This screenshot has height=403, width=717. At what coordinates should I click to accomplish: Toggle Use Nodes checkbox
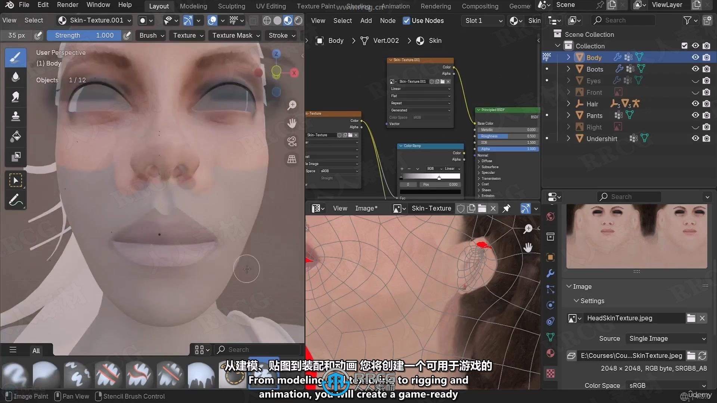pyautogui.click(x=406, y=21)
